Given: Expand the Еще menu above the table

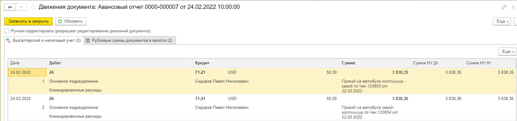Looking at the screenshot, I should tap(508, 52).
